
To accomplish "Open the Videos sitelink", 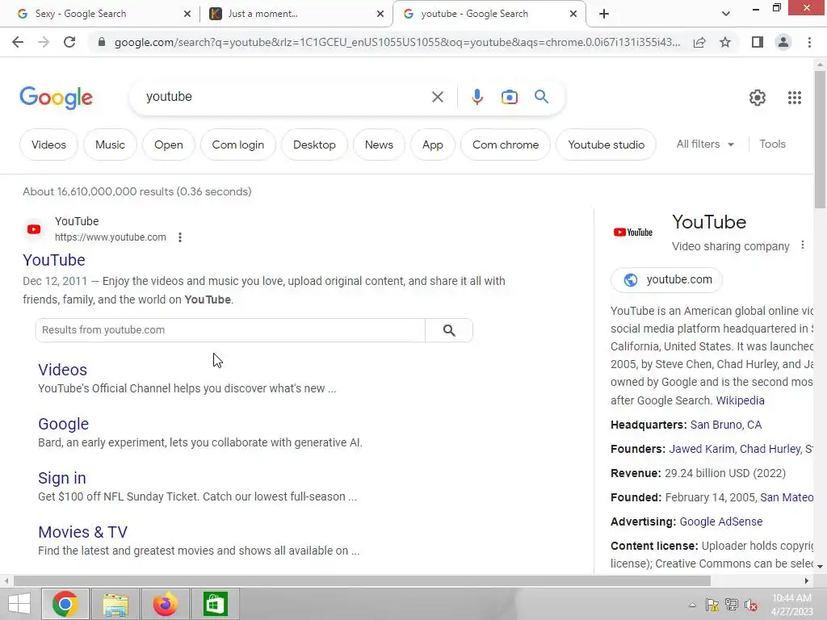I will [62, 370].
